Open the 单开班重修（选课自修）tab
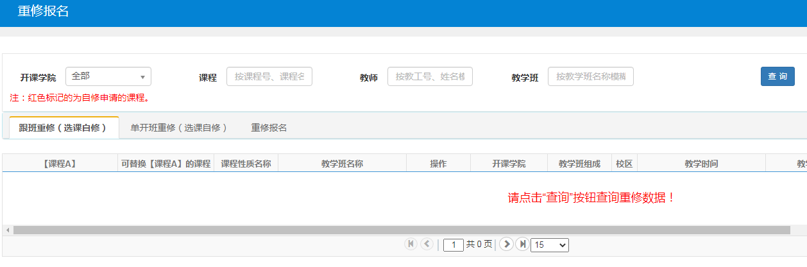 click(179, 128)
